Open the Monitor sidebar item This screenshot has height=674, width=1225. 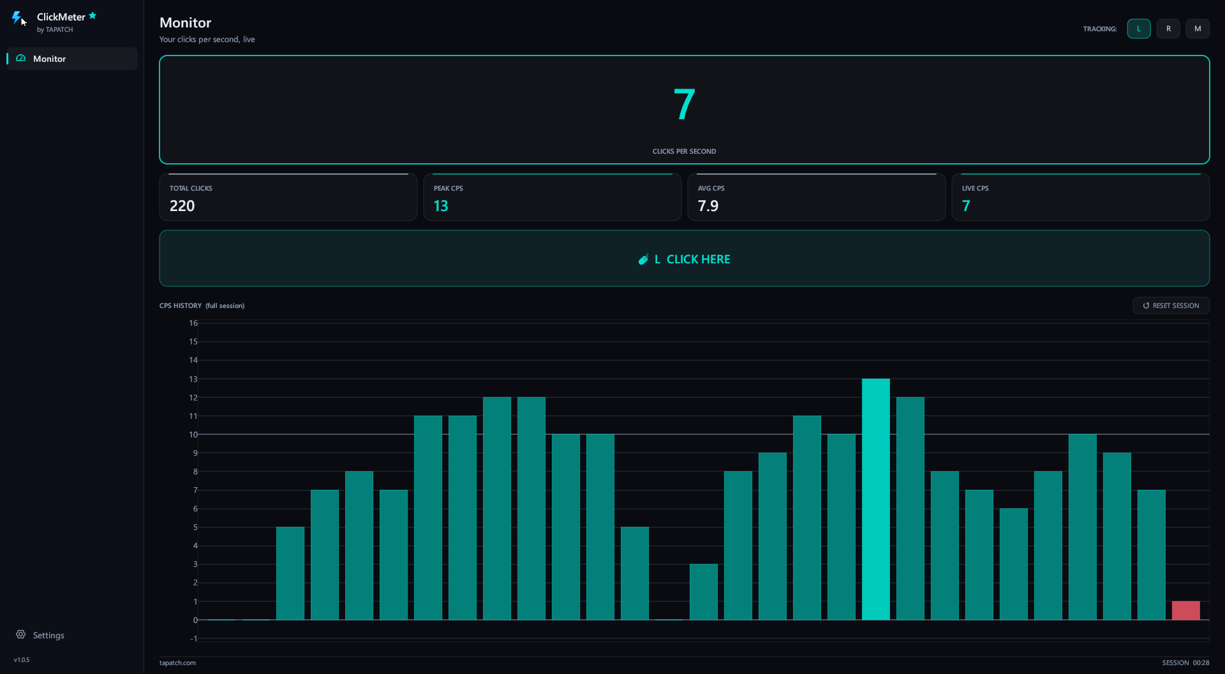coord(71,59)
